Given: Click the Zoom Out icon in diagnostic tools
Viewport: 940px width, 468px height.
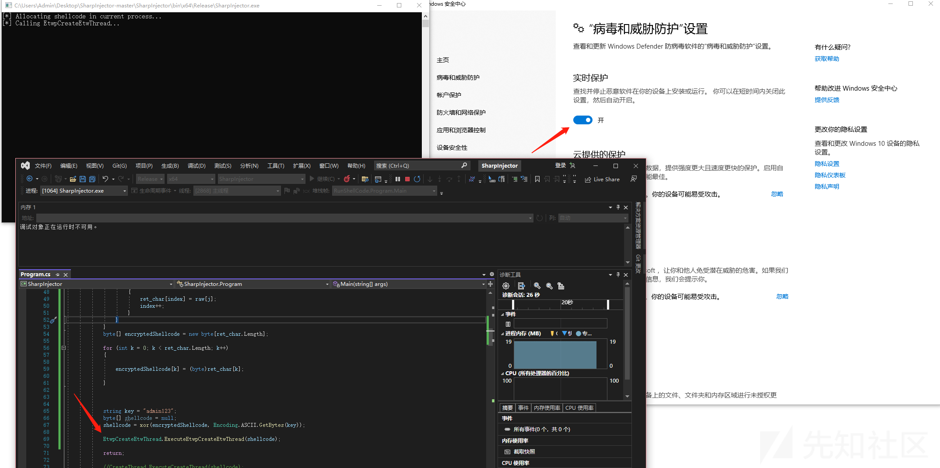Looking at the screenshot, I should click(x=549, y=286).
